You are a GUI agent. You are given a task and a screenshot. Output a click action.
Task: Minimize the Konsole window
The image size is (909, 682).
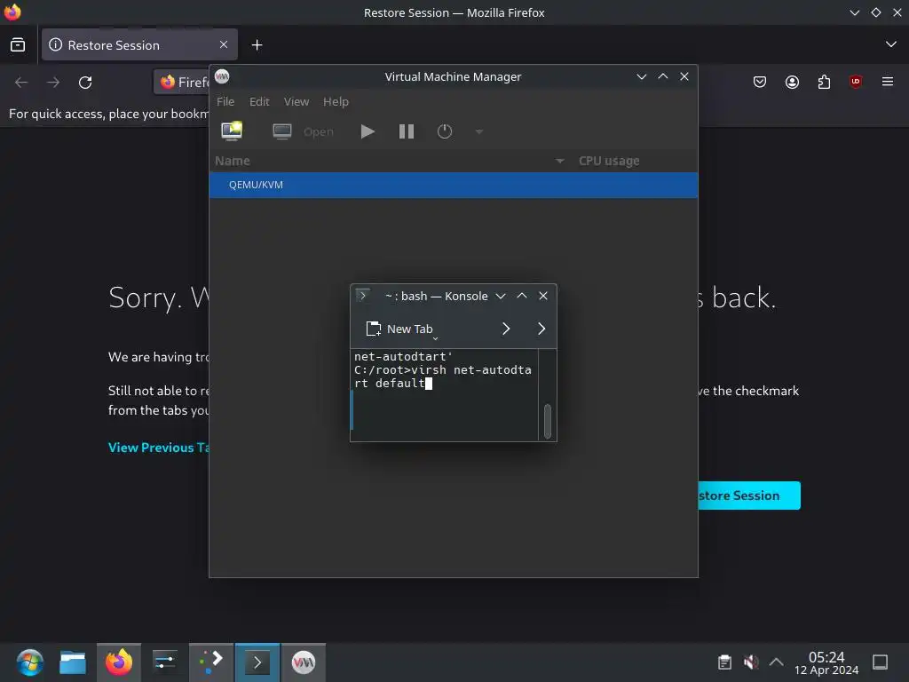tap(501, 296)
